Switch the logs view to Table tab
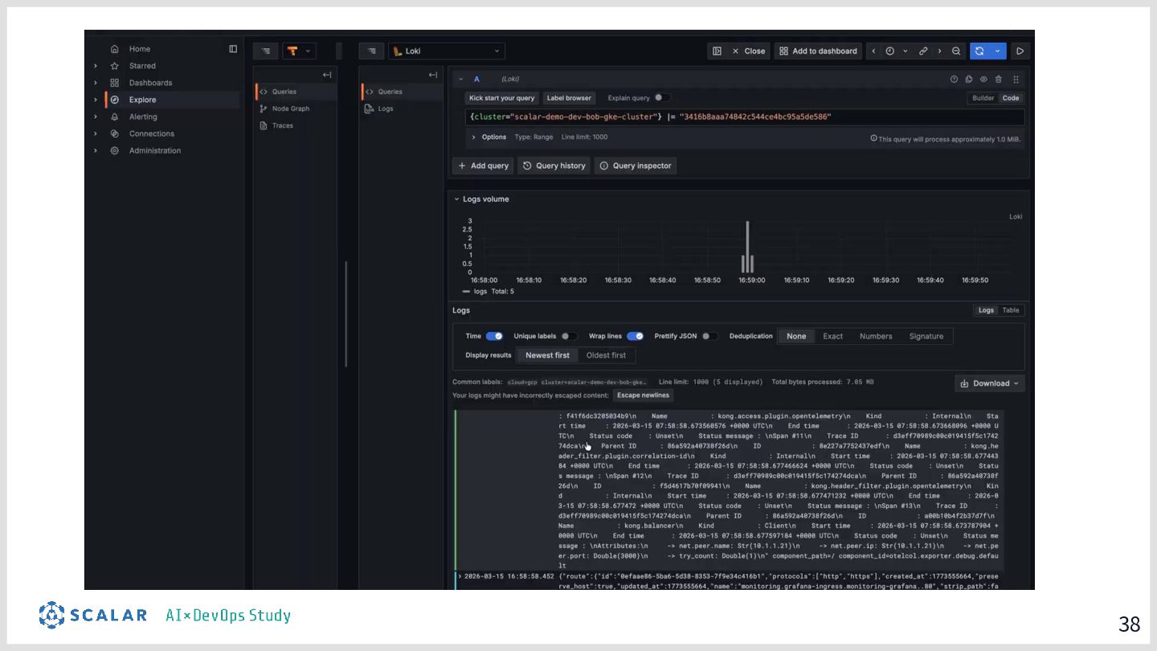 (x=1011, y=310)
